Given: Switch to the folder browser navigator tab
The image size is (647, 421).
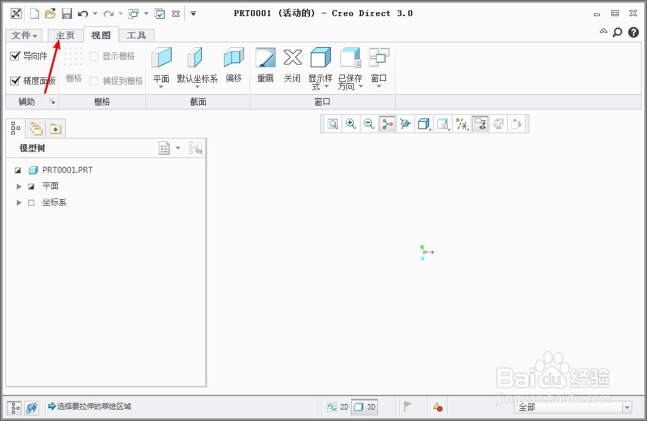Looking at the screenshot, I should [x=36, y=129].
